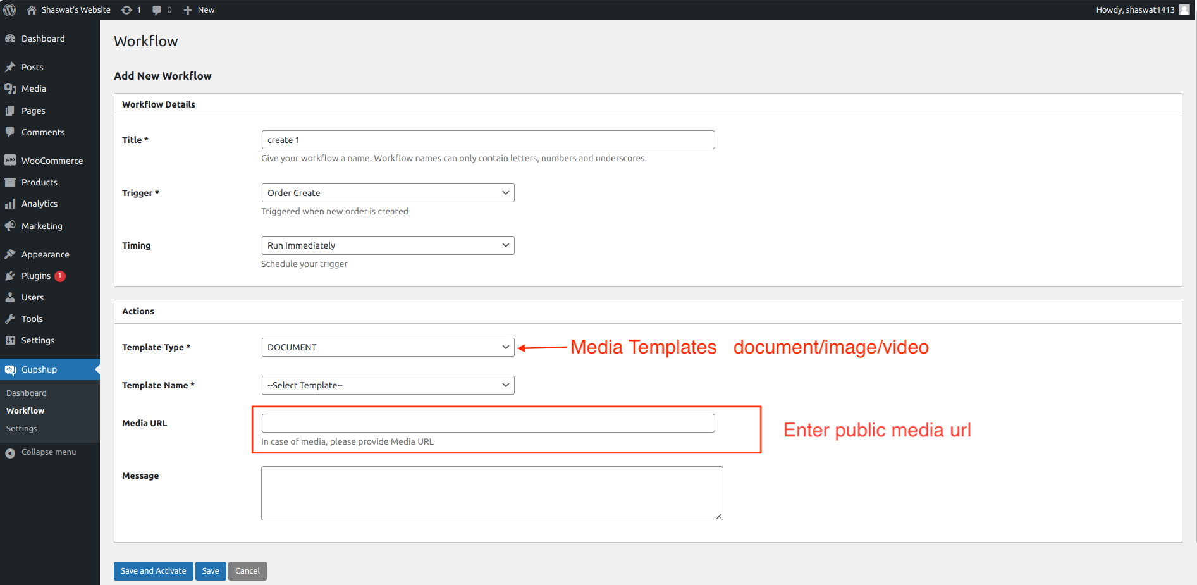This screenshot has width=1197, height=585.
Task: Click the Appearance brush icon
Action: pyautogui.click(x=10, y=254)
